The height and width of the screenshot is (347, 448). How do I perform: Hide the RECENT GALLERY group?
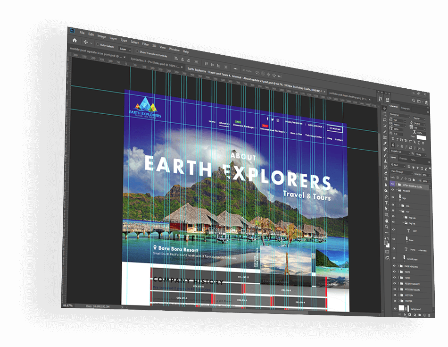click(x=395, y=283)
